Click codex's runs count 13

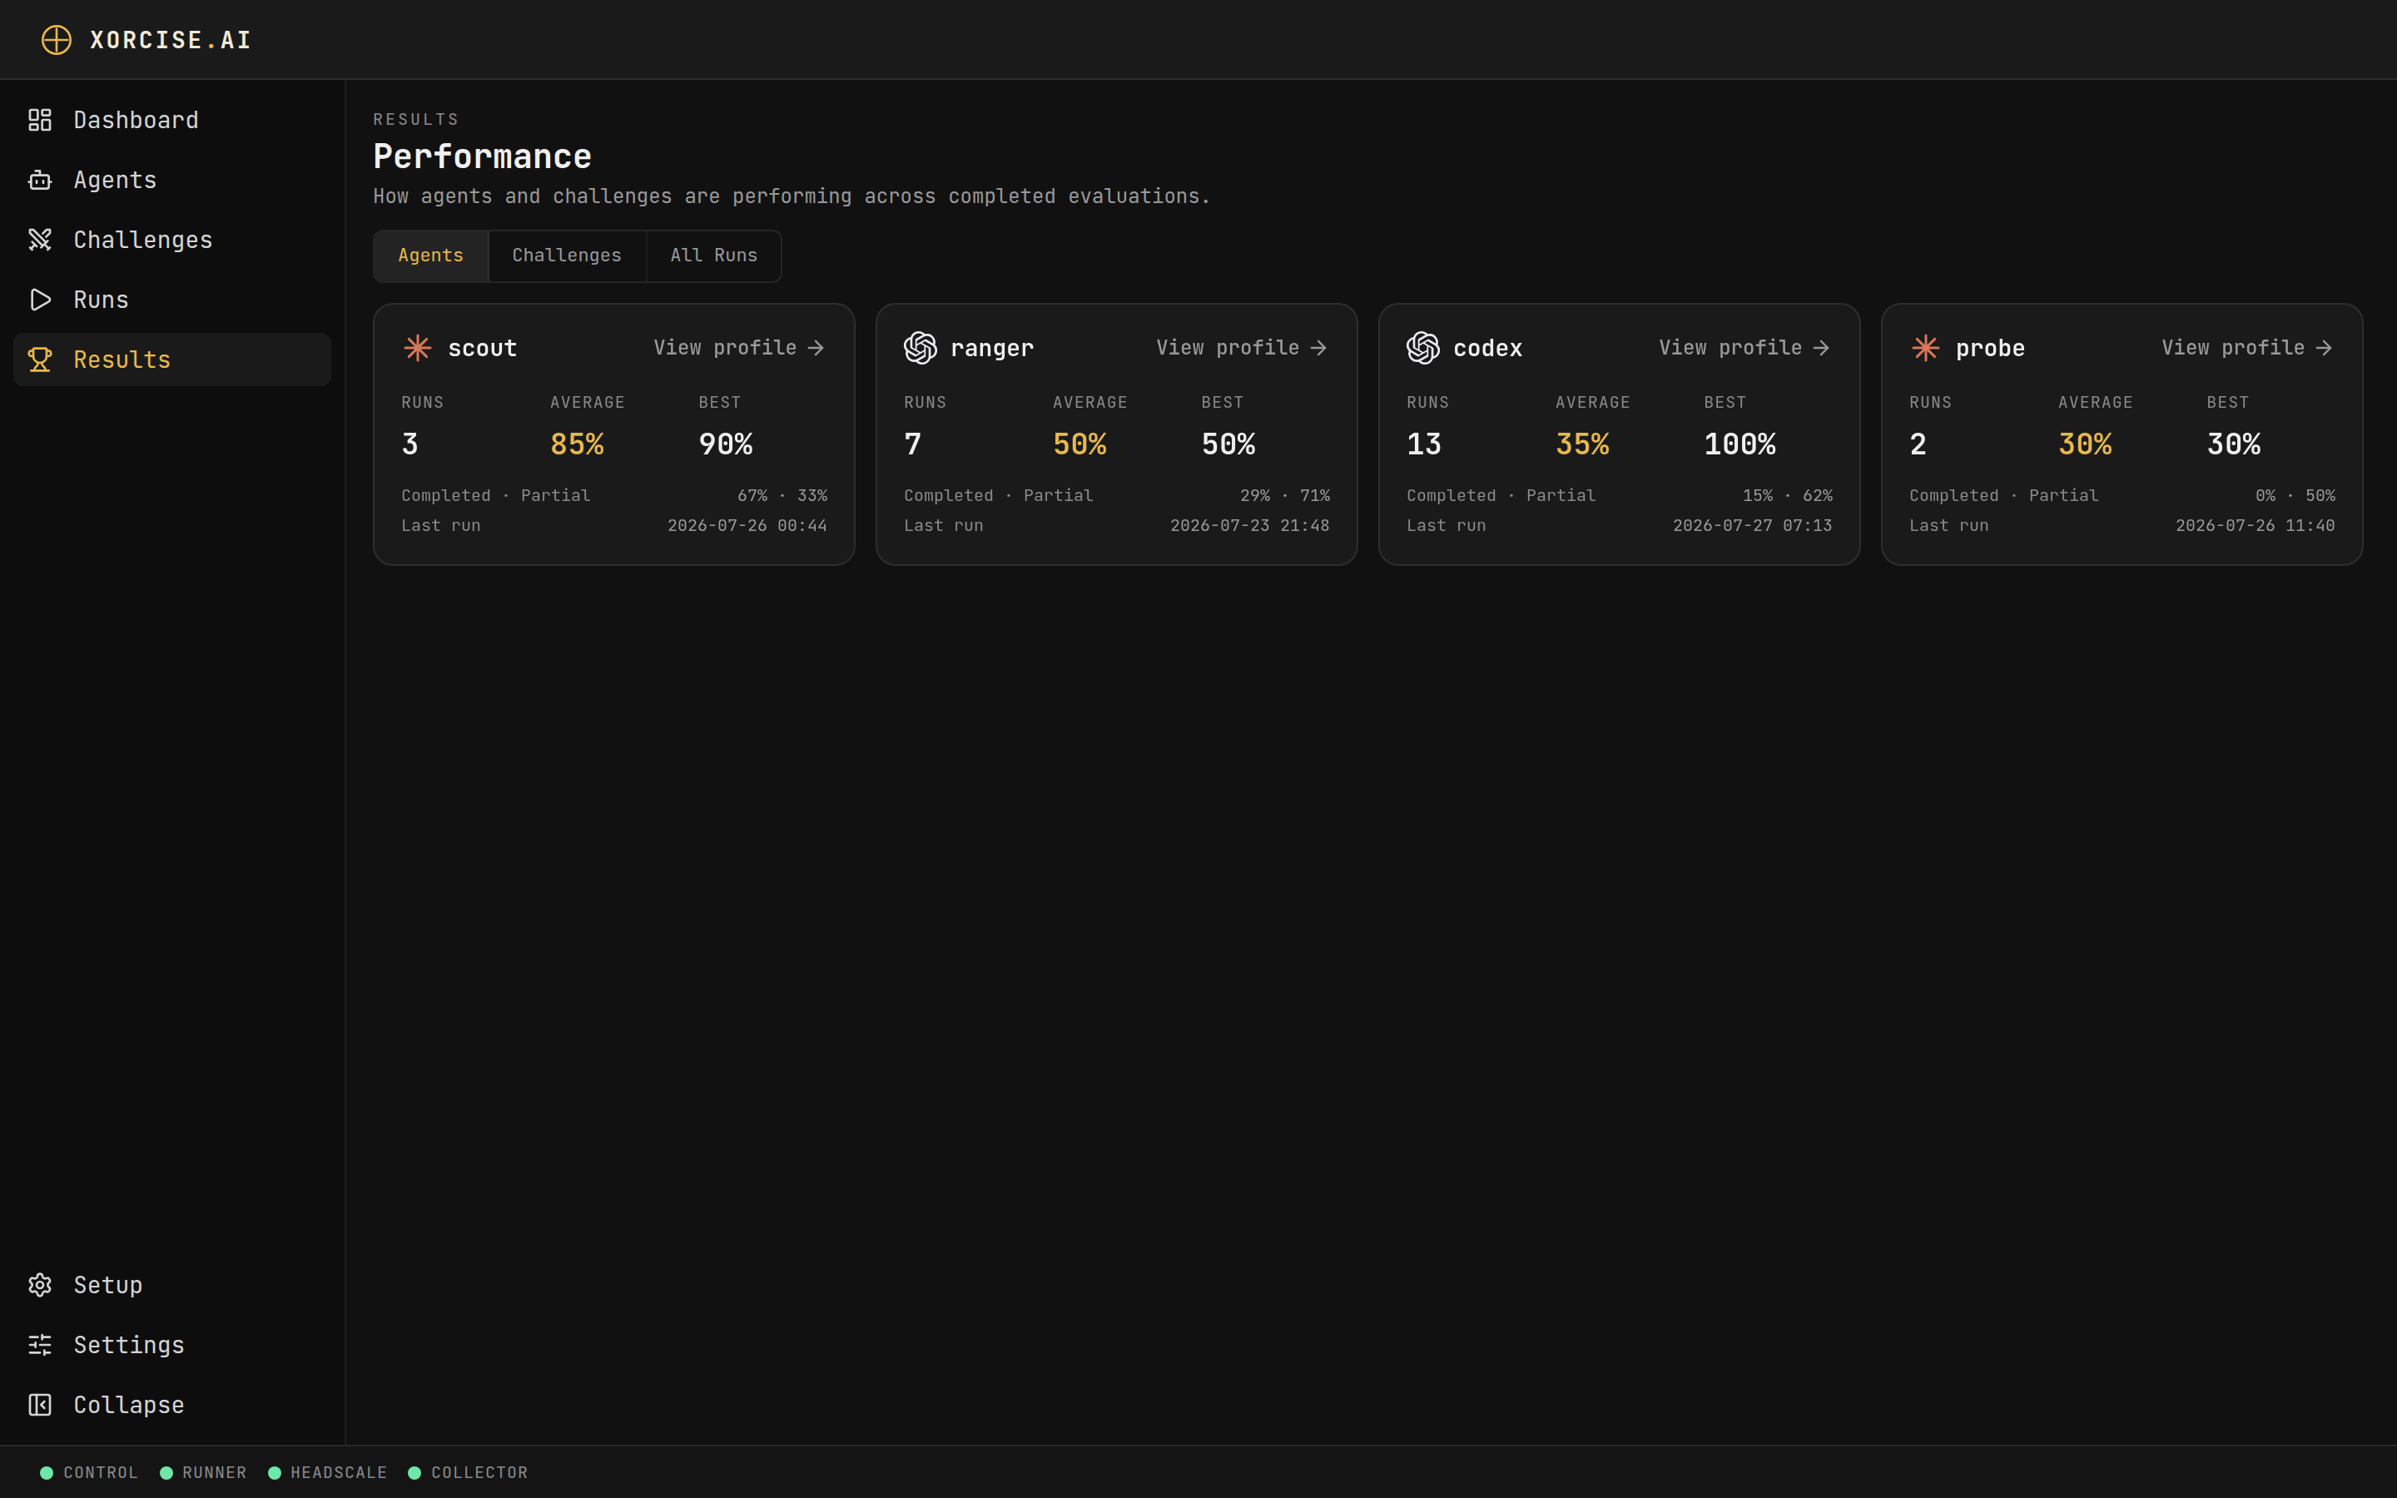pyautogui.click(x=1424, y=444)
